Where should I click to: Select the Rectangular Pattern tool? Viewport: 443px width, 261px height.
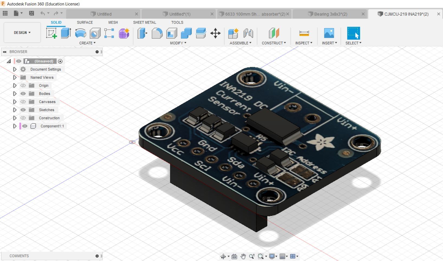109,33
